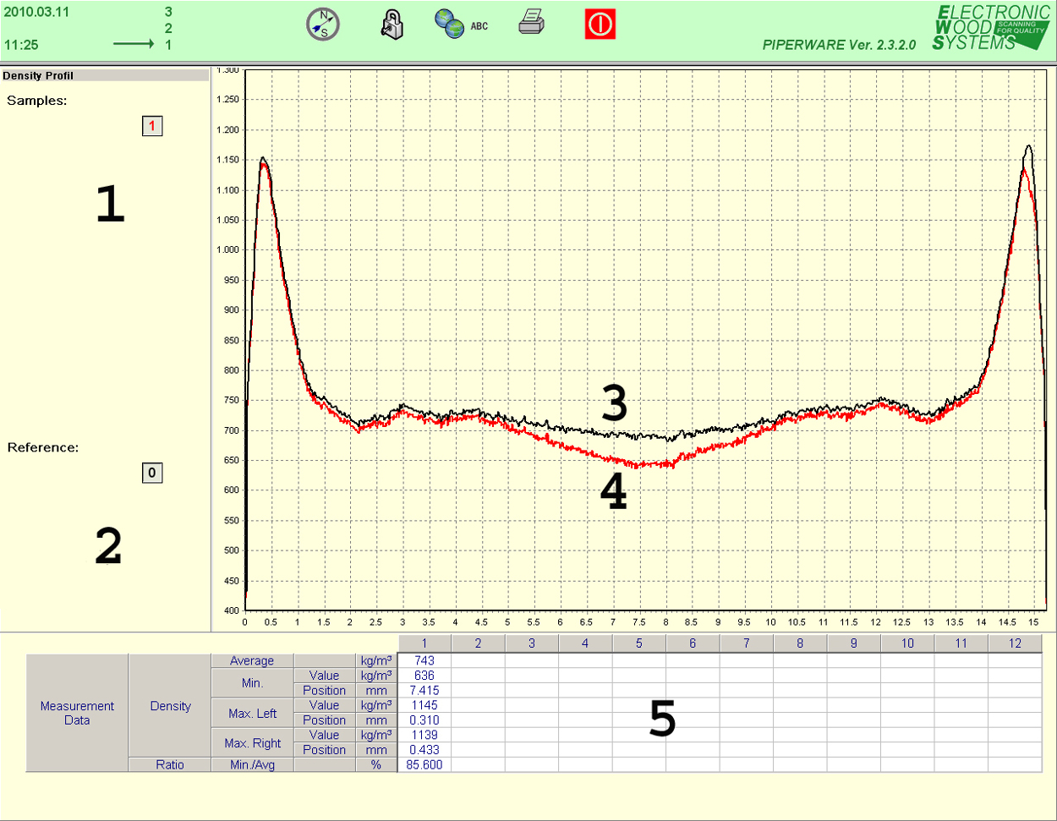Click the Density Profil panel title

click(38, 75)
